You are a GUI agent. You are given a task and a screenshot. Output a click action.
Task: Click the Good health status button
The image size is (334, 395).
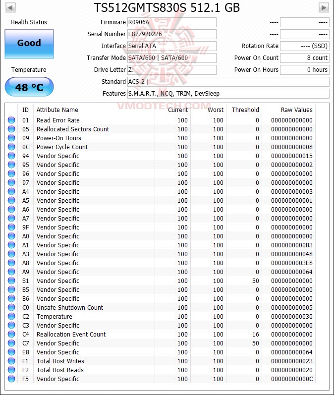[x=29, y=44]
